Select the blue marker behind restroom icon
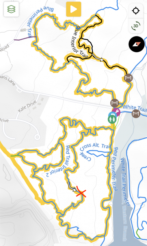This screenshot has width=147, height=246. [112, 114]
